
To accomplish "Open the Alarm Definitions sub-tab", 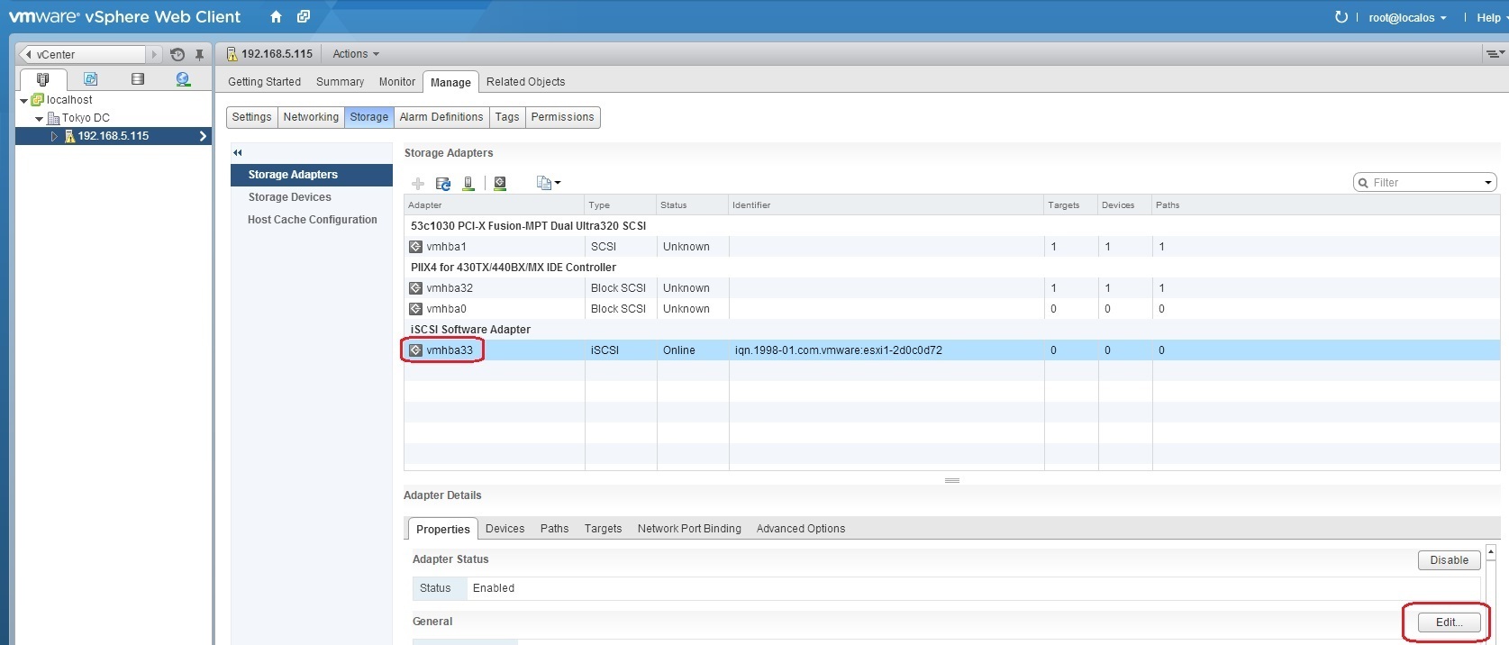I will point(441,117).
